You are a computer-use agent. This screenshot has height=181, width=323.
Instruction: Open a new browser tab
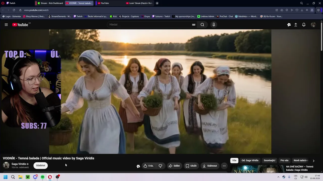157,3
